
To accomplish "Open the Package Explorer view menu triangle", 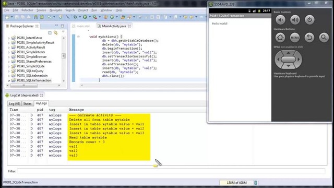I will [x=63, y=32].
